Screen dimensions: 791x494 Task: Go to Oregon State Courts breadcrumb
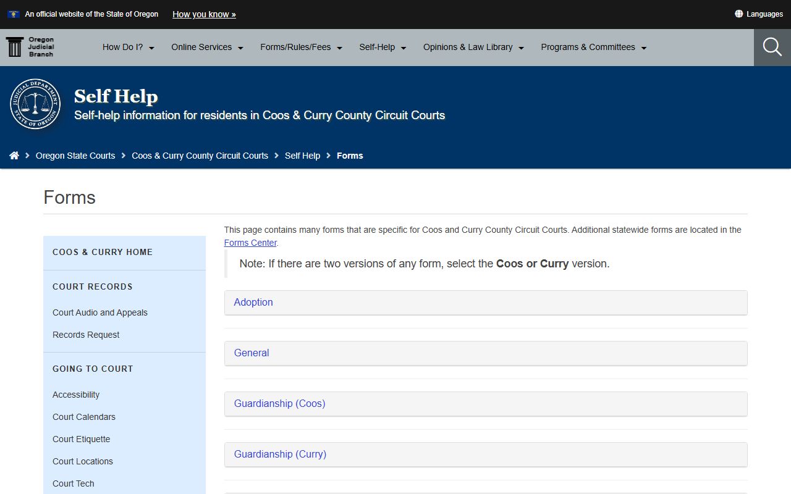point(75,156)
